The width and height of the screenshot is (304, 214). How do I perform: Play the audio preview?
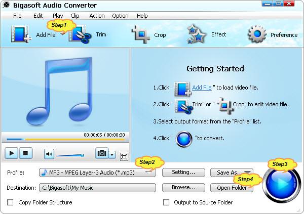[x=11, y=153]
